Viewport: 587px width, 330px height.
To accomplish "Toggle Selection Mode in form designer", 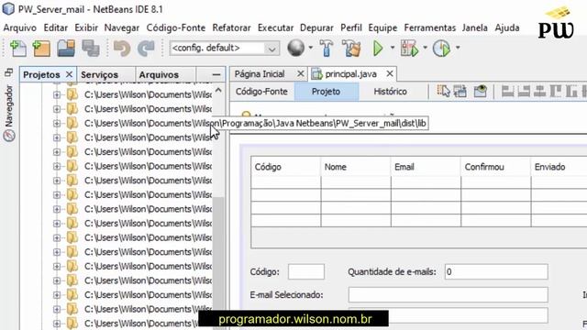I will (444, 91).
